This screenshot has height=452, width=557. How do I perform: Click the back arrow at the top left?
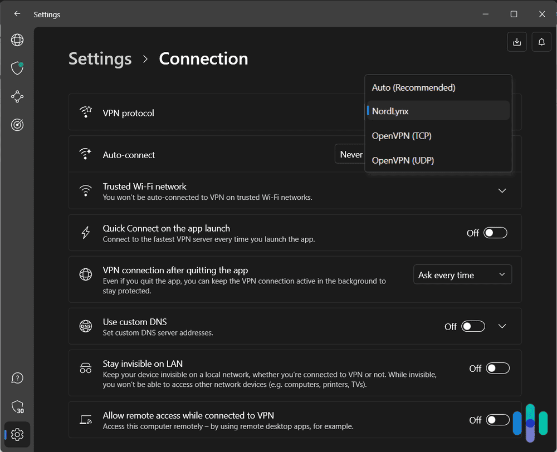click(17, 14)
